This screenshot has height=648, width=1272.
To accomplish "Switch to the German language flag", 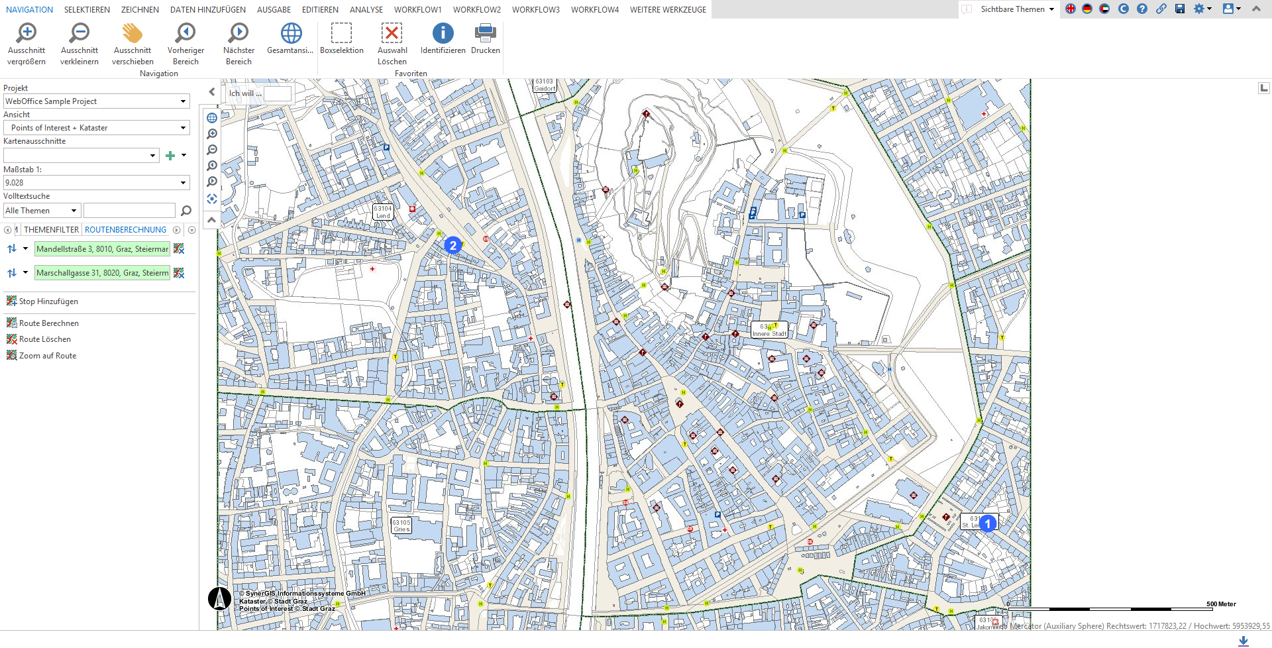I will pos(1087,9).
